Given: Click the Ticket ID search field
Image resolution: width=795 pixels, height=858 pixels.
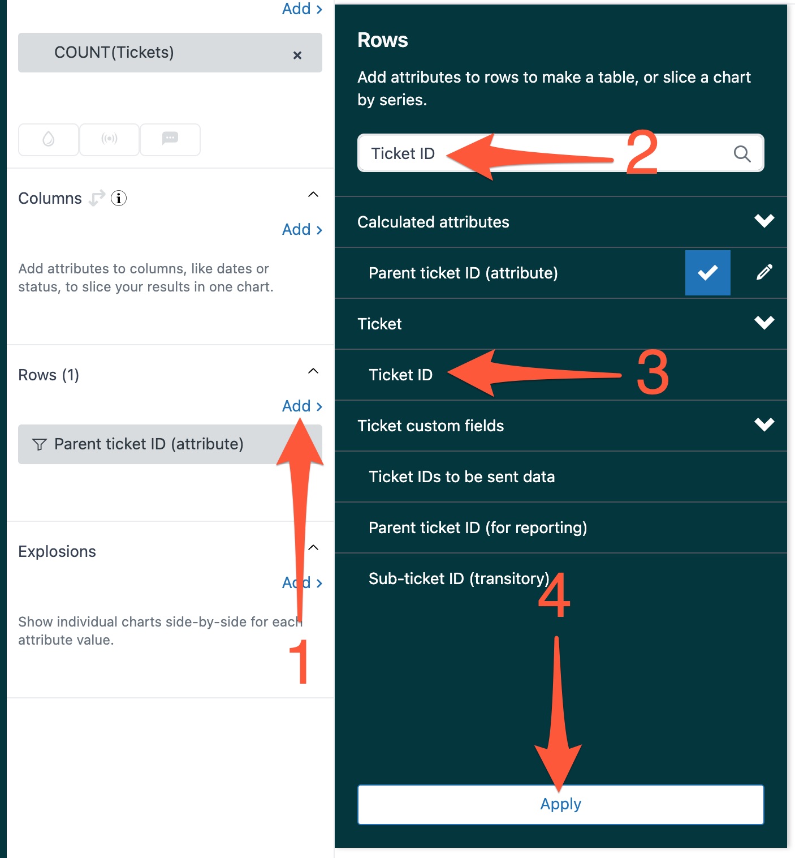Looking at the screenshot, I should [561, 153].
